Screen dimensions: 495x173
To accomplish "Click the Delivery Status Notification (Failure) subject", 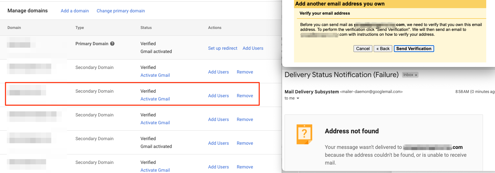I will point(341,75).
